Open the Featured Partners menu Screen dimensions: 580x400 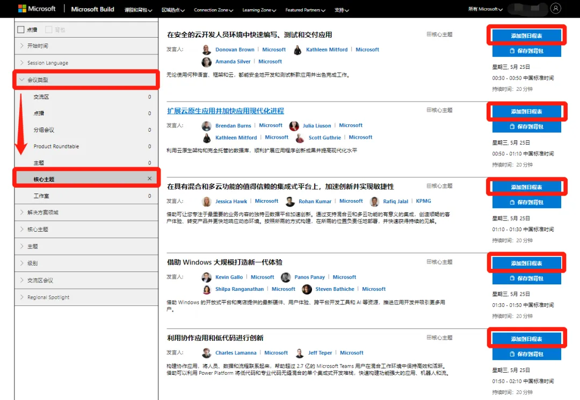[305, 10]
